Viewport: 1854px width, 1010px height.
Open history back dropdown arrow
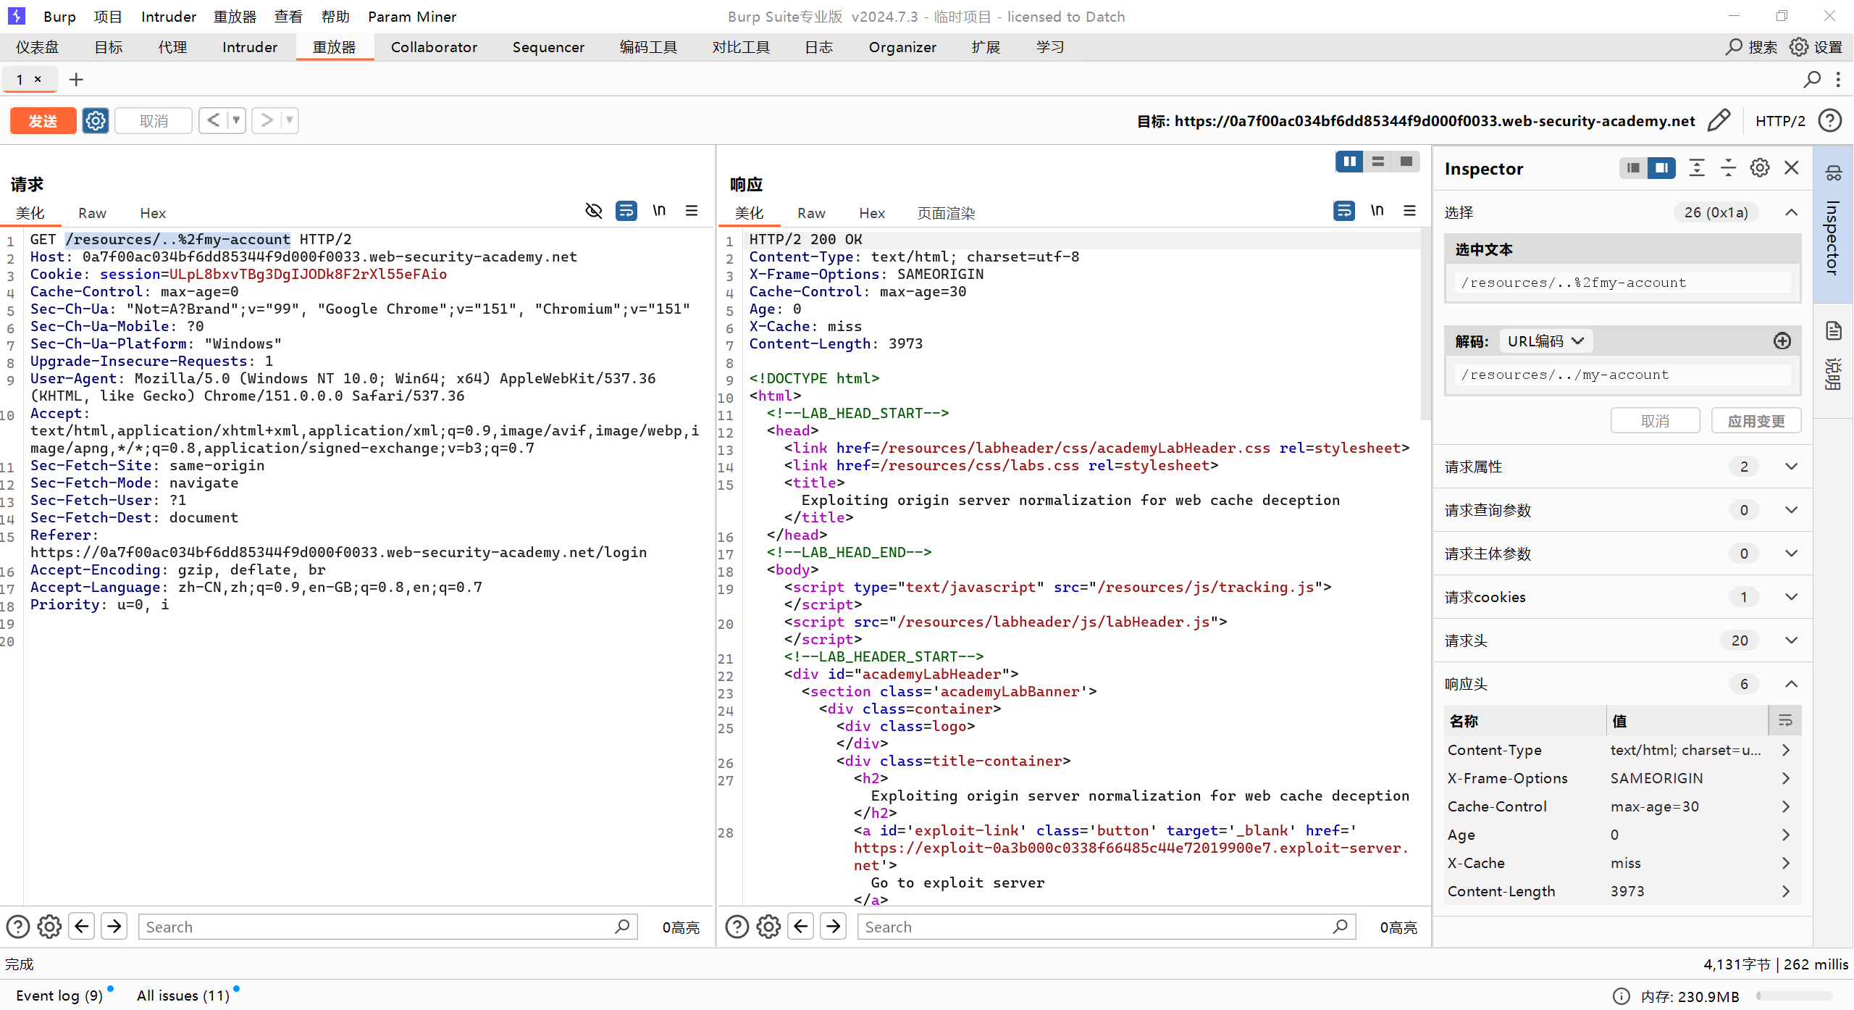pos(236,120)
